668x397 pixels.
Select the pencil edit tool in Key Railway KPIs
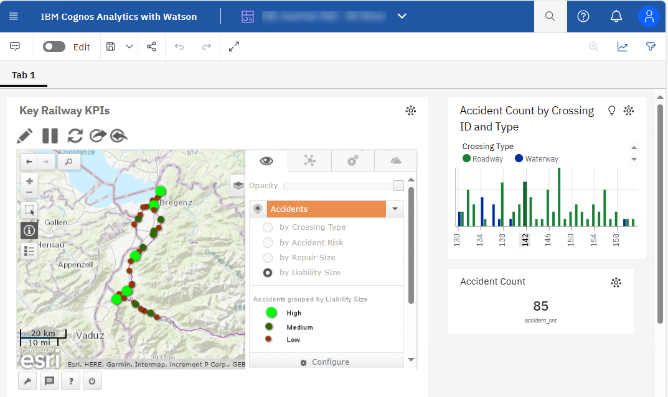pyautogui.click(x=26, y=135)
